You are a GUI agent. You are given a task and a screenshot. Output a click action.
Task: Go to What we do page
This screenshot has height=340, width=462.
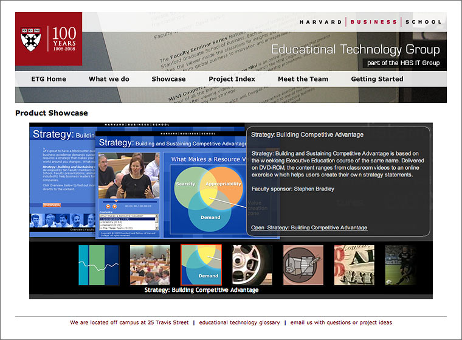pos(109,79)
